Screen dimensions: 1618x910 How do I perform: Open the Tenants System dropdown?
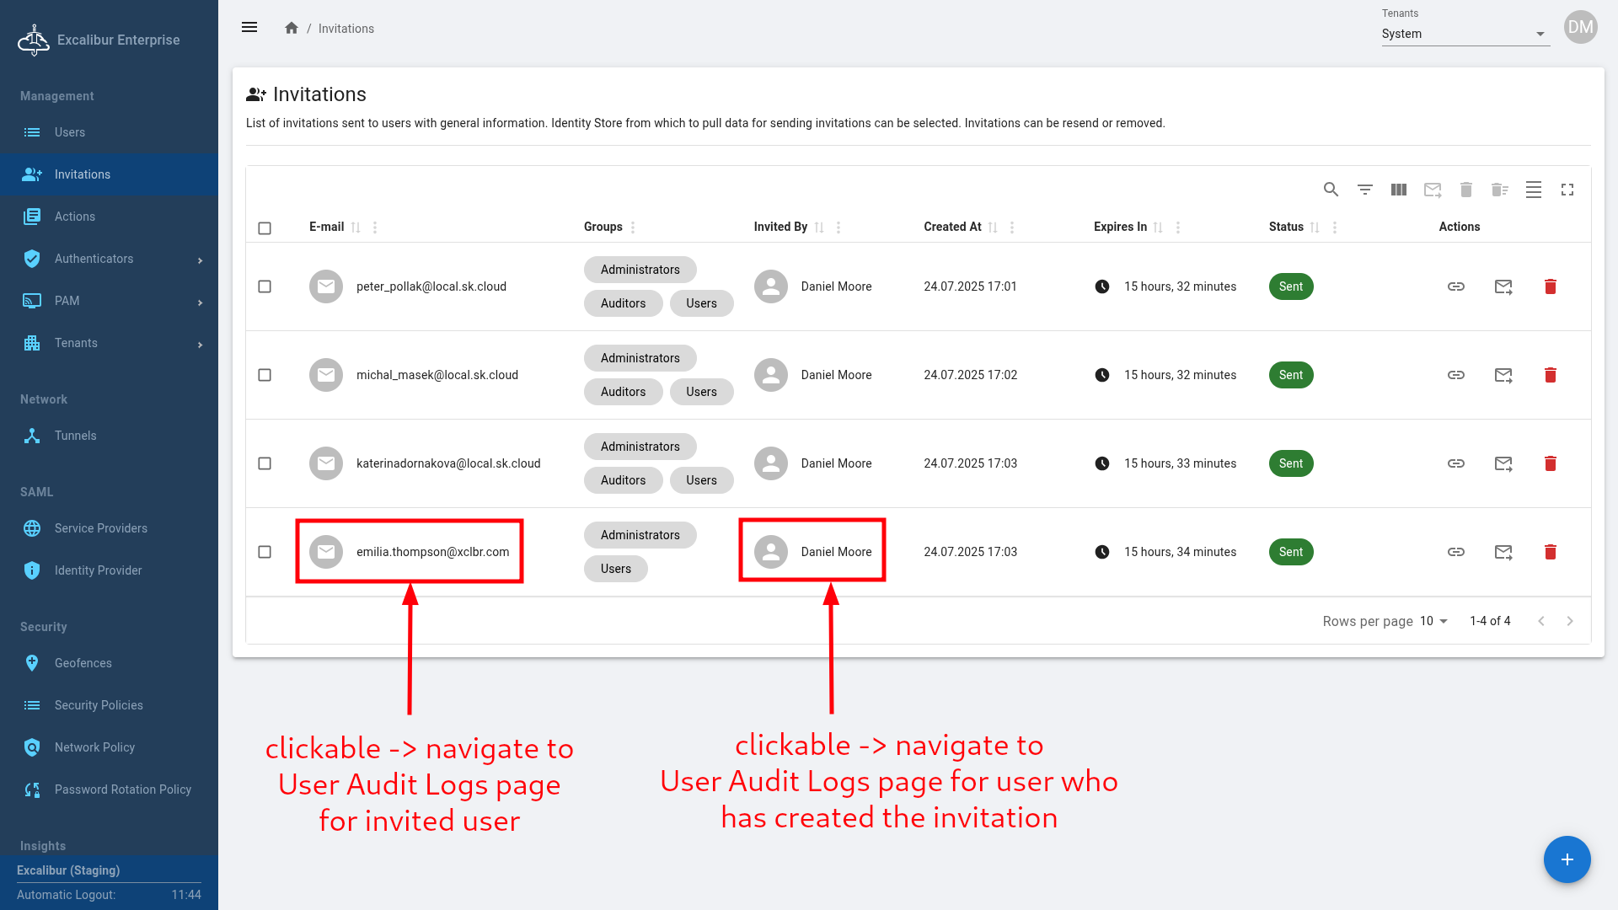[1465, 34]
